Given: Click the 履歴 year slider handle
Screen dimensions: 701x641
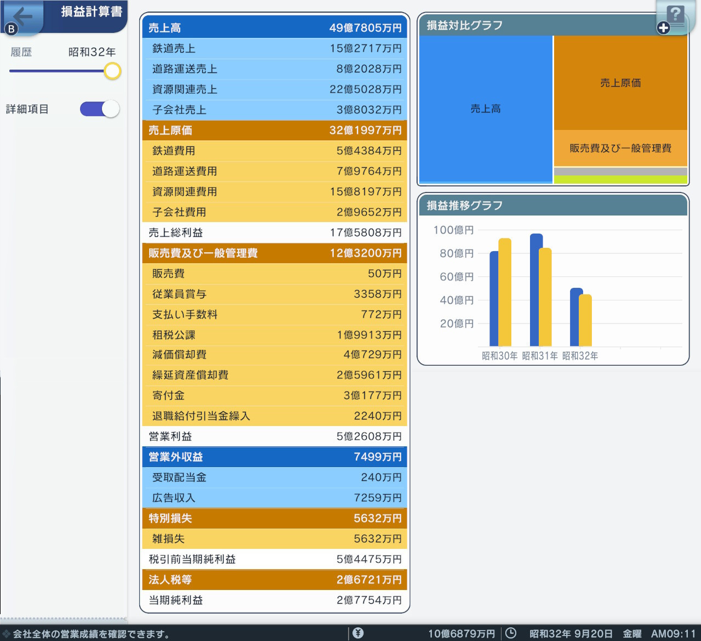Looking at the screenshot, I should coord(112,71).
